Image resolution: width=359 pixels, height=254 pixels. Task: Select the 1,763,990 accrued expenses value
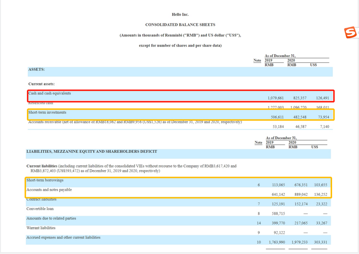[277, 242]
